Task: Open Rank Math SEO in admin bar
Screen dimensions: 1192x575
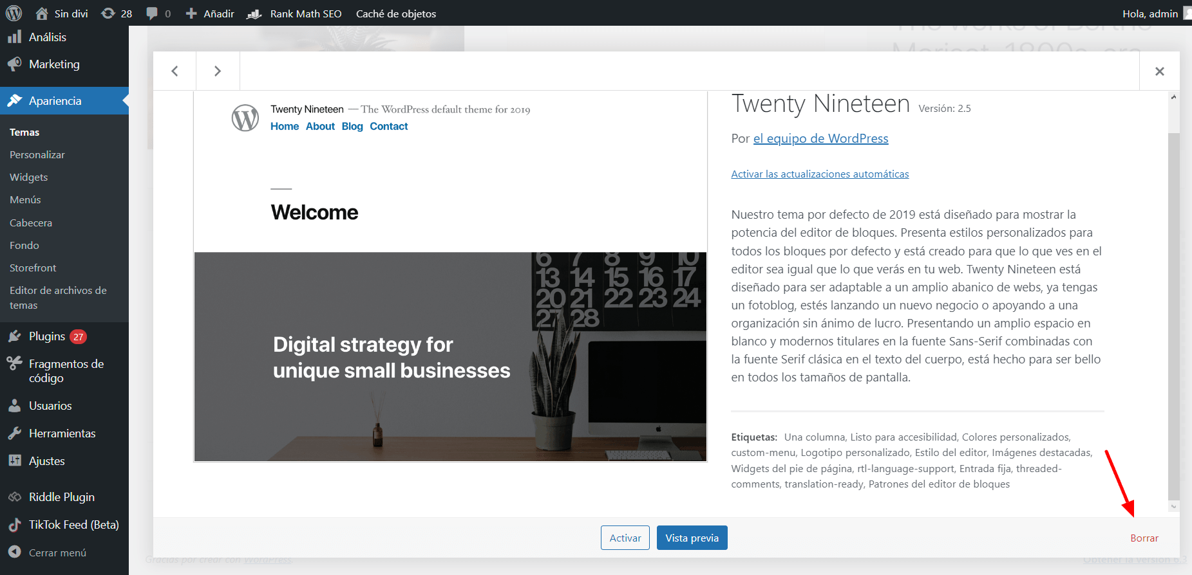Action: point(294,14)
